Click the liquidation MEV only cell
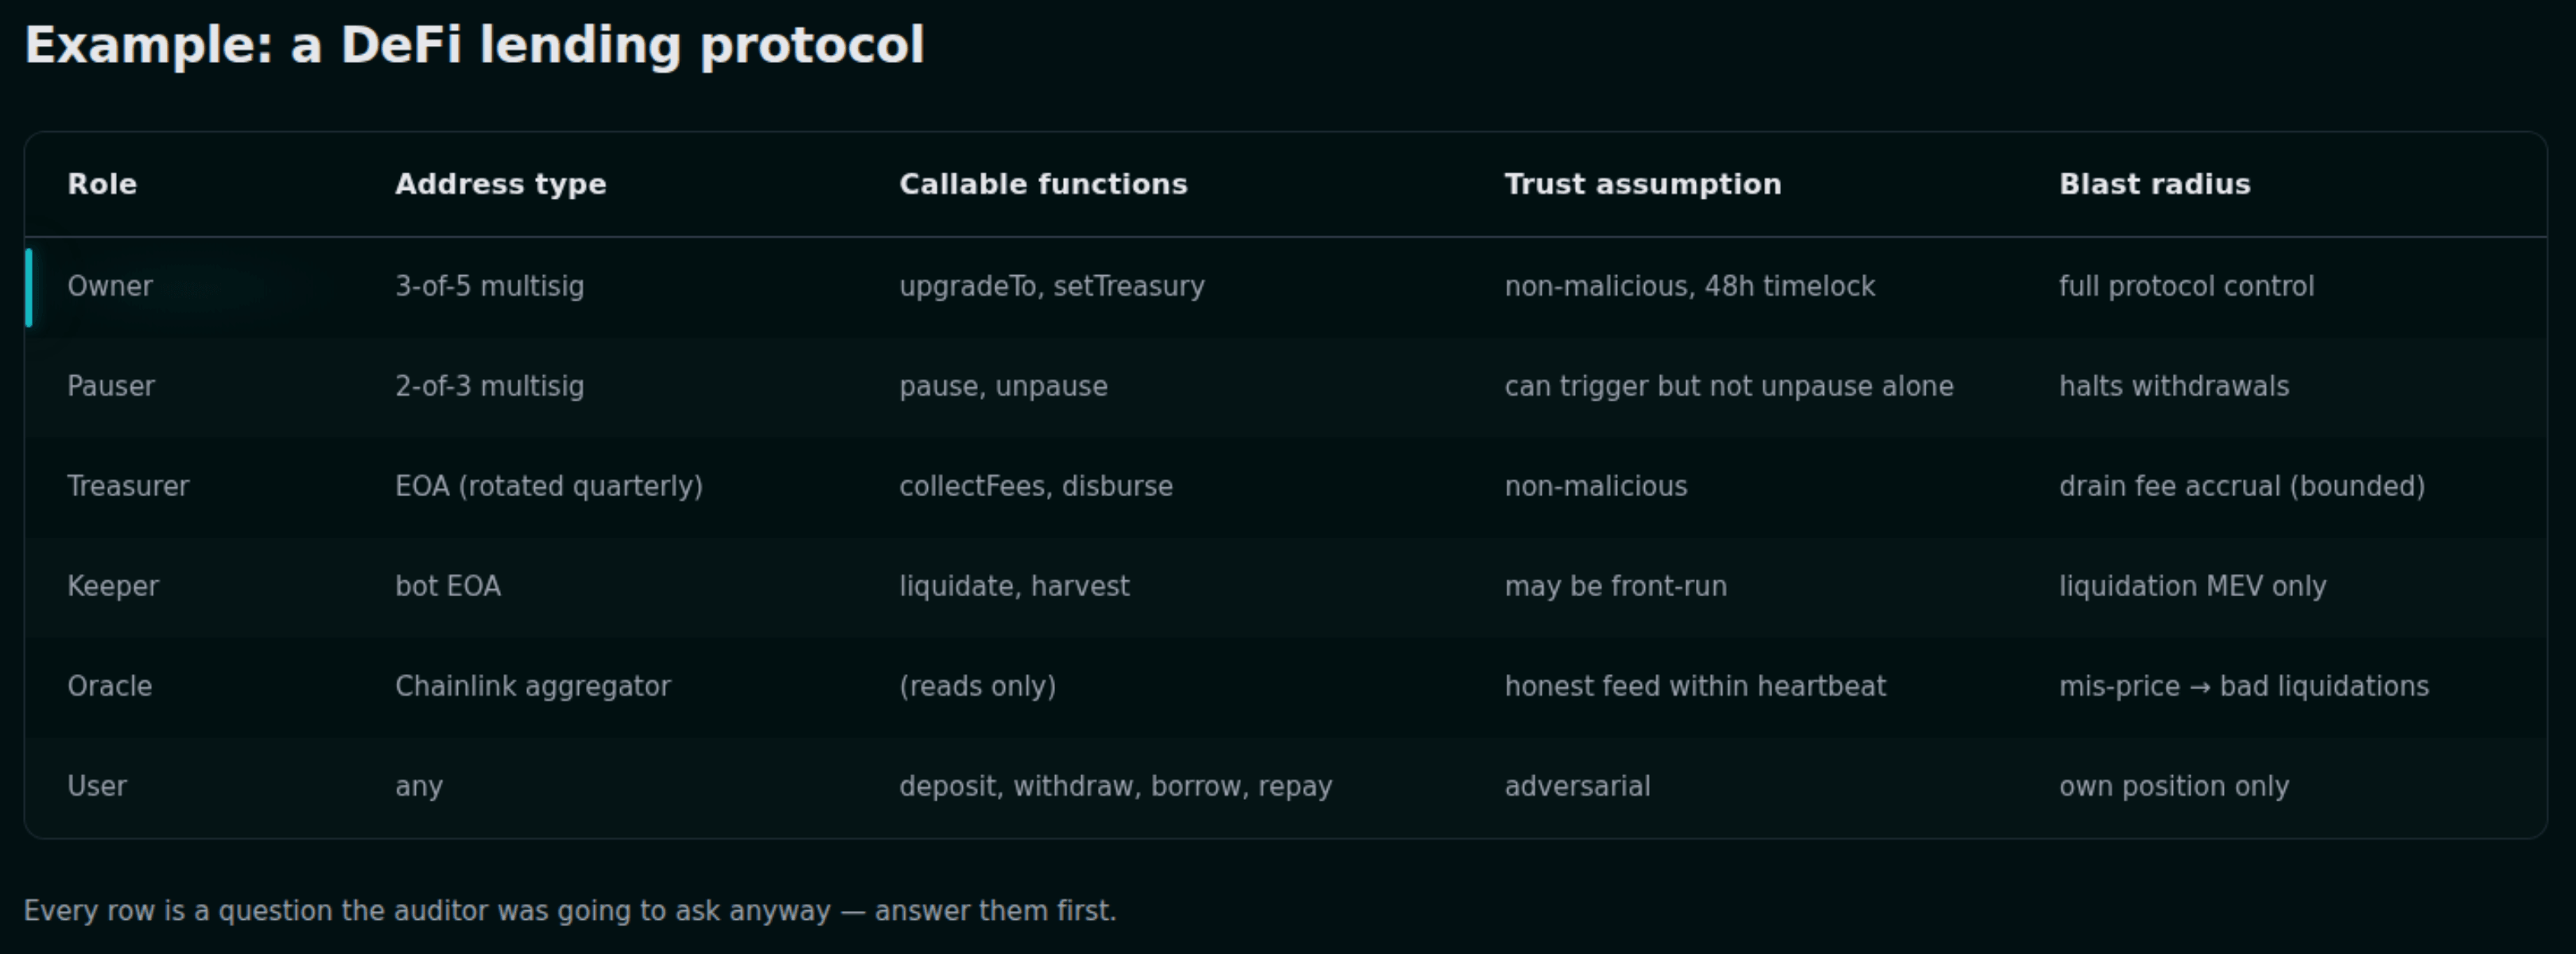The image size is (2576, 954). pyautogui.click(x=2192, y=586)
